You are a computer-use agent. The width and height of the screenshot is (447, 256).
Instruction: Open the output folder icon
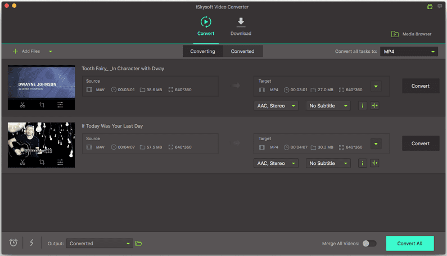point(138,244)
